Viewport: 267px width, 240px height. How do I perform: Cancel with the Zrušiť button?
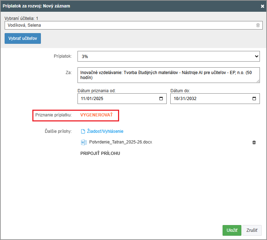tap(252, 230)
